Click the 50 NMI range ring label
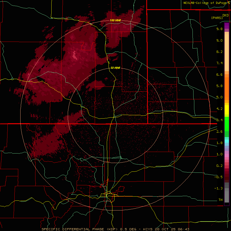The height and width of the screenshot is (231, 231). 115,68
